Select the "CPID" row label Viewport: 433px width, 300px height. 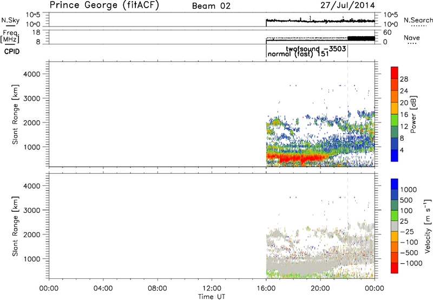[11, 51]
